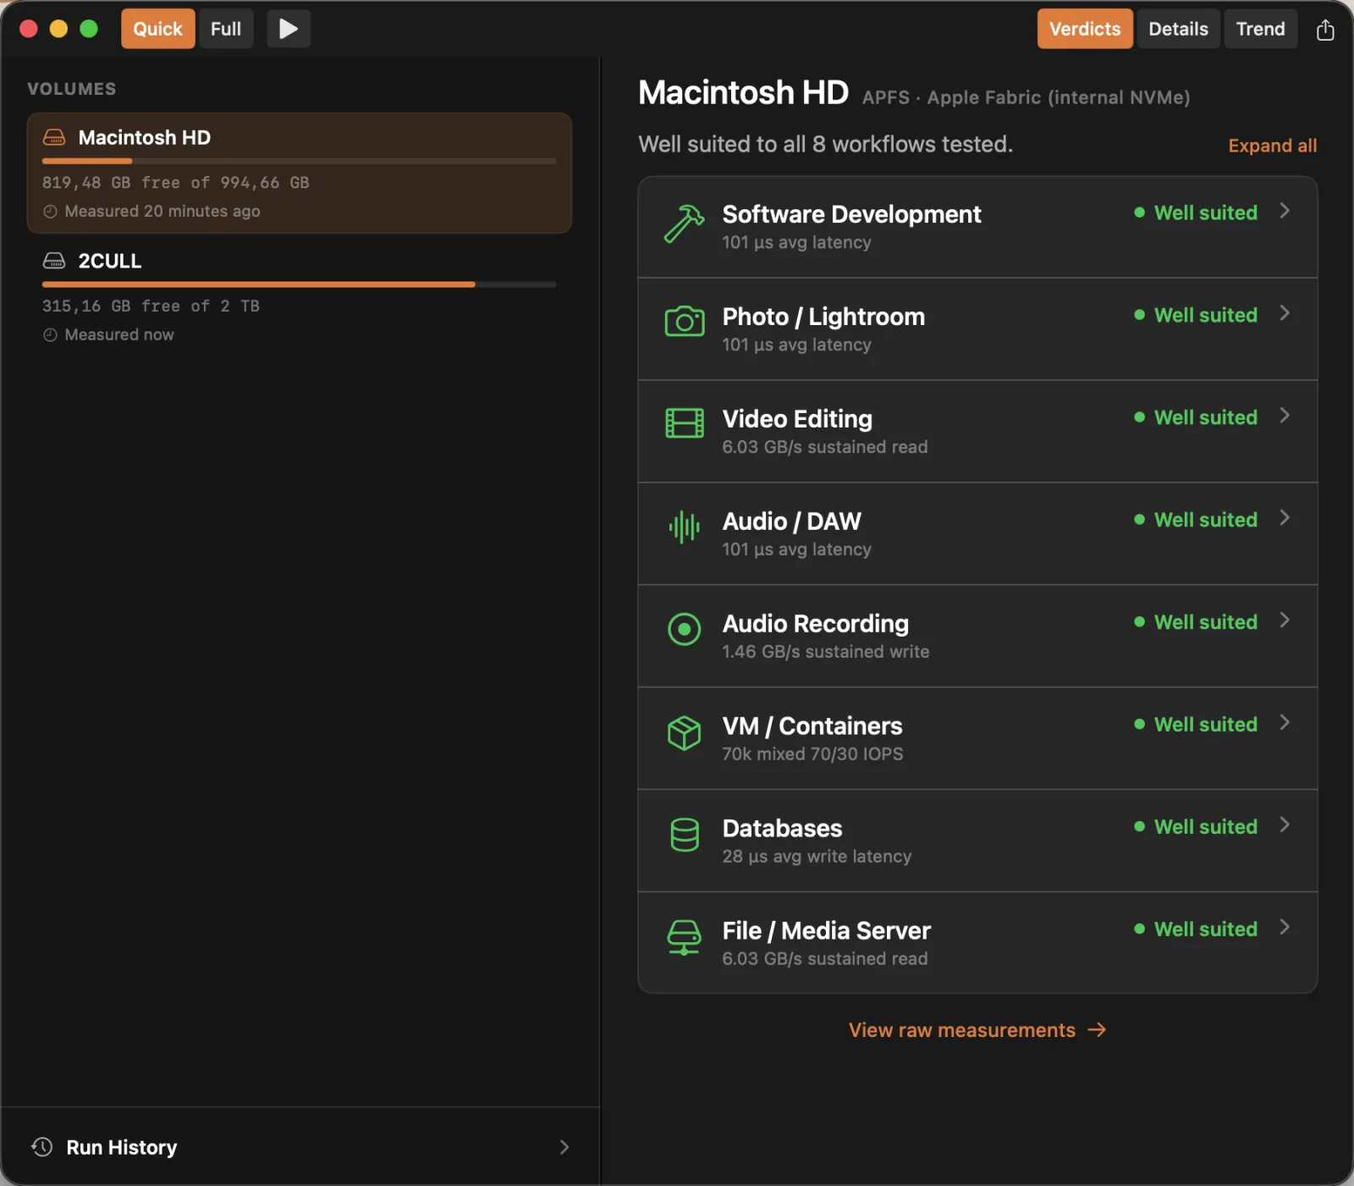1354x1186 pixels.
Task: Click the waveform icon for Audio / DAW
Action: point(684,527)
